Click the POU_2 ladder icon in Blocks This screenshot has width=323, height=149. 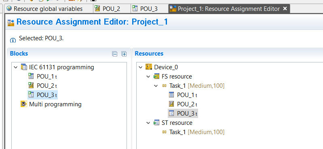pos(31,85)
